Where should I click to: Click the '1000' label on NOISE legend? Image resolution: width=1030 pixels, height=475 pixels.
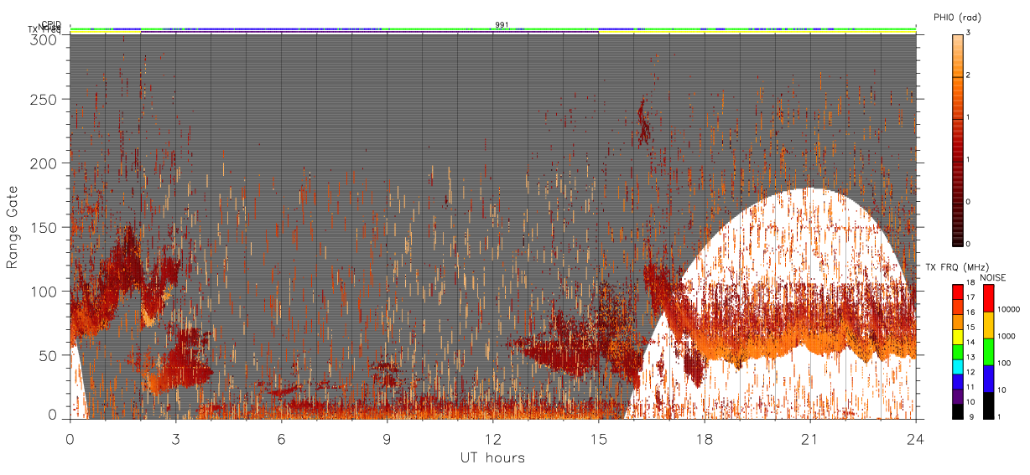pos(1007,337)
